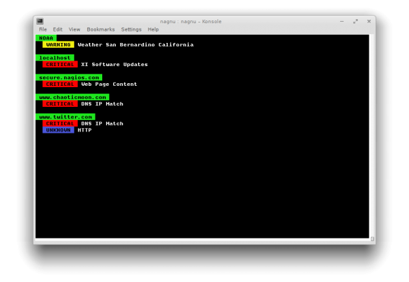Open the File menu
Screen dimensions: 409x282
pyautogui.click(x=43, y=29)
